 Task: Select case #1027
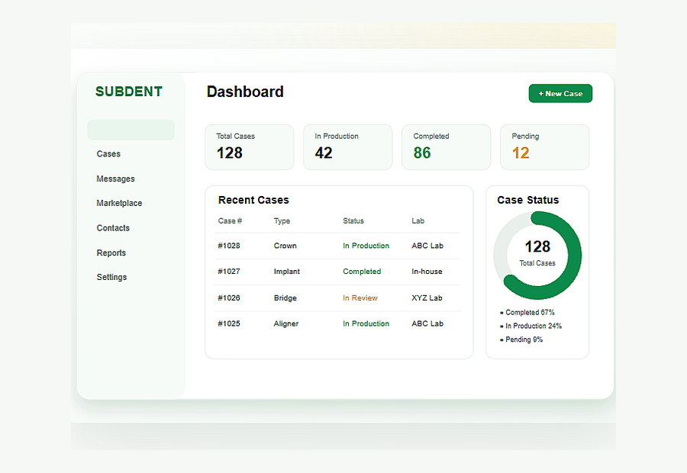tap(229, 272)
